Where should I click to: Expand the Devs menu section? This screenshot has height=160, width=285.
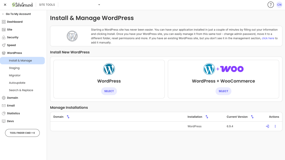coord(10,121)
